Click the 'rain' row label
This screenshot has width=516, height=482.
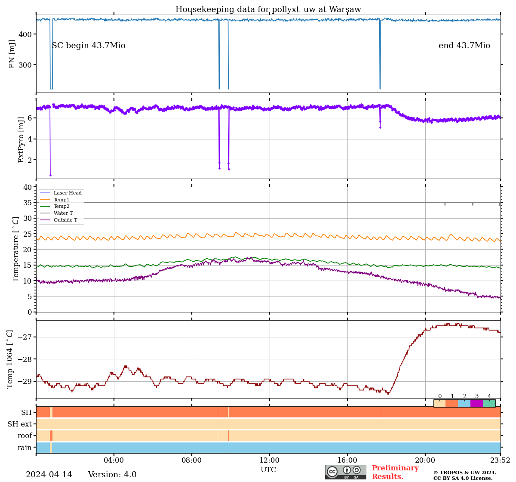pos(25,448)
